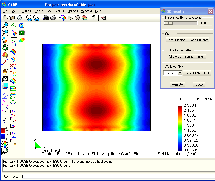Click the frequency slider thumb
215x181 pixels.
tap(168, 23)
